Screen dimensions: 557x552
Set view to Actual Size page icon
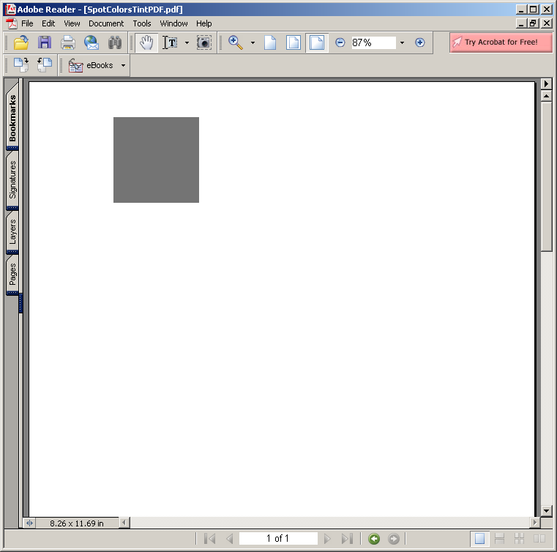[270, 42]
